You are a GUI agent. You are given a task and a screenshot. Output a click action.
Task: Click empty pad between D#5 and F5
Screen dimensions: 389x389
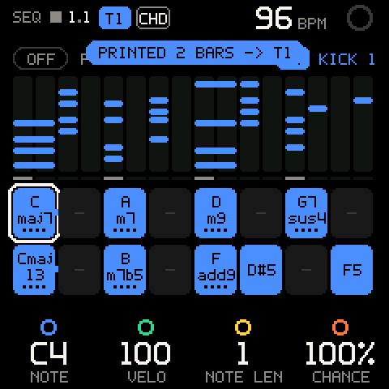point(306,270)
